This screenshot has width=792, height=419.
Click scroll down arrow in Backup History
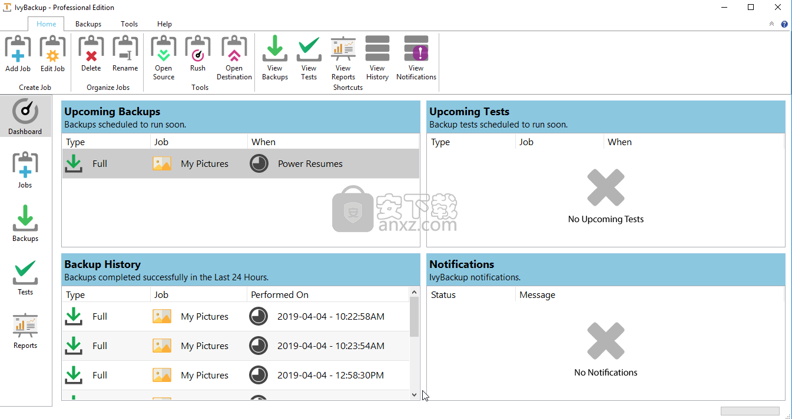pos(414,395)
